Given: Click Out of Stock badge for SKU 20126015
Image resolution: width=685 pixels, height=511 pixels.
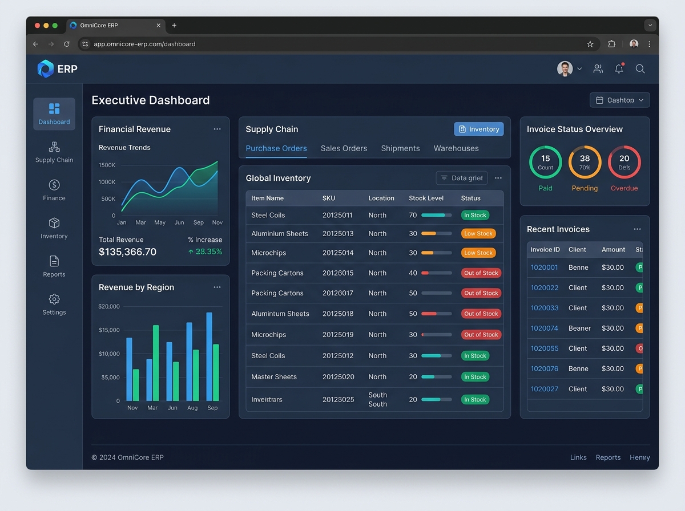Looking at the screenshot, I should click(481, 273).
